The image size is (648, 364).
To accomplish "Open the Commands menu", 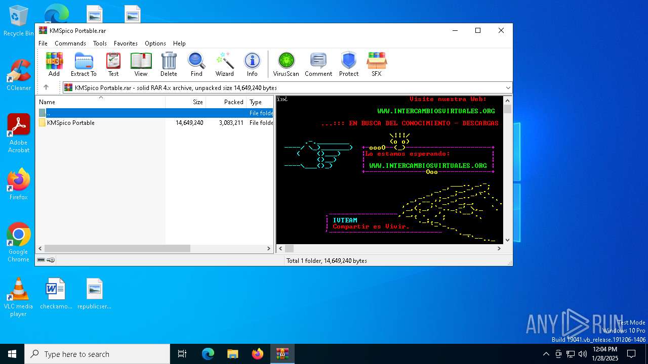I will pyautogui.click(x=70, y=43).
